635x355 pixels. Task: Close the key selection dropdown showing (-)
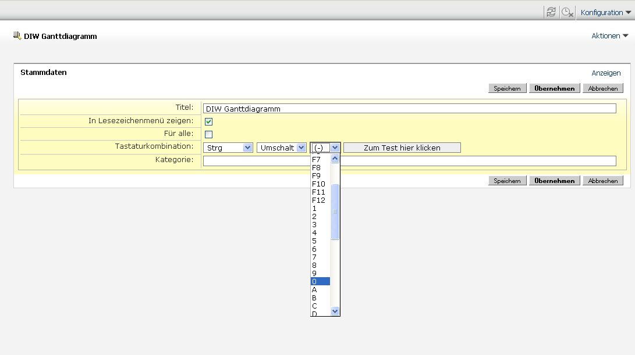[325, 148]
